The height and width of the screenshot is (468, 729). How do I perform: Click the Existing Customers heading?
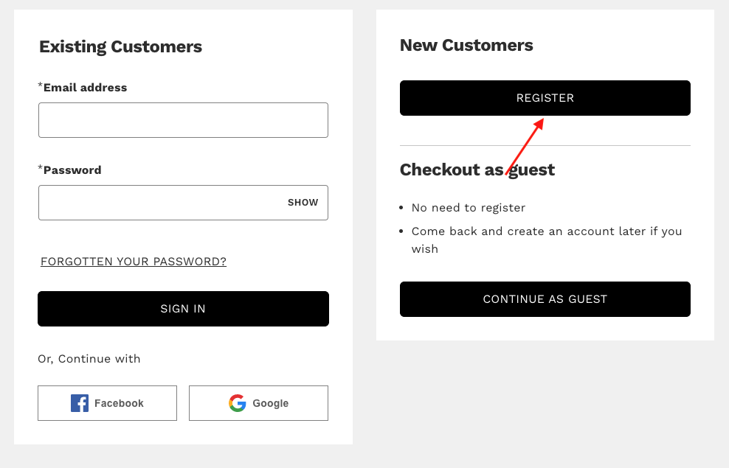120,47
